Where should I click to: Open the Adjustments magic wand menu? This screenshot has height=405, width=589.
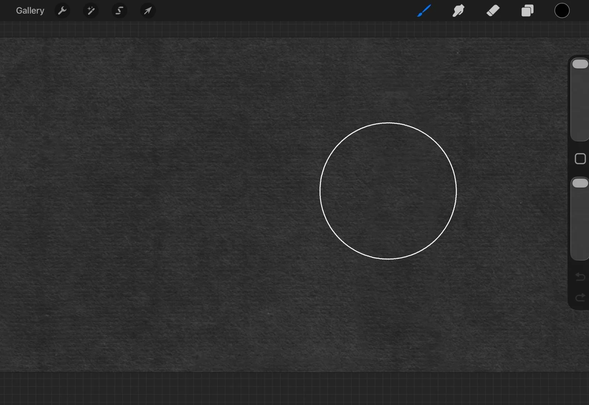(x=91, y=11)
